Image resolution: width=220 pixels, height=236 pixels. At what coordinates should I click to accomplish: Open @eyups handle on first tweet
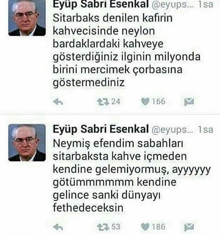pyautogui.click(x=172, y=4)
